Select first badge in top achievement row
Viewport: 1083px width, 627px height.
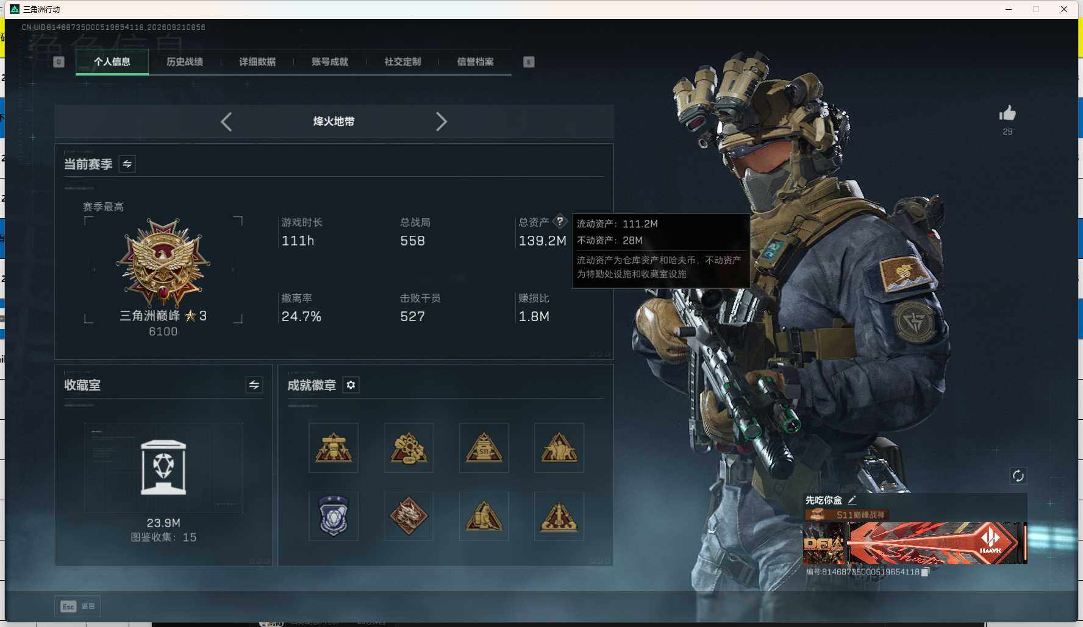334,448
